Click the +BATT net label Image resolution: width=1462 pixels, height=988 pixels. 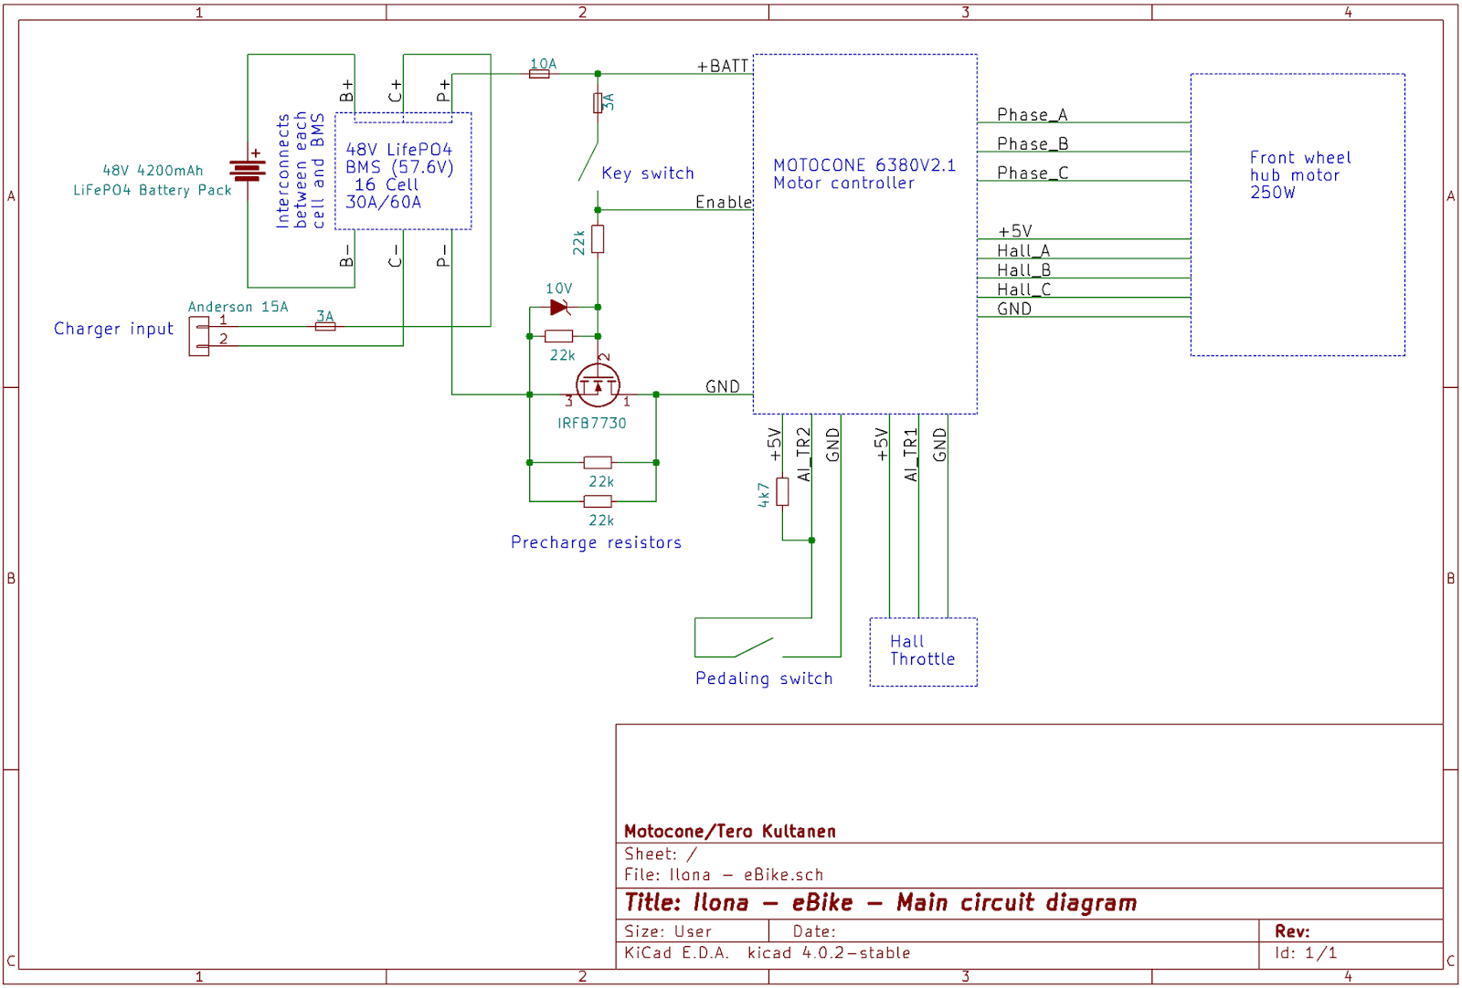pos(723,66)
